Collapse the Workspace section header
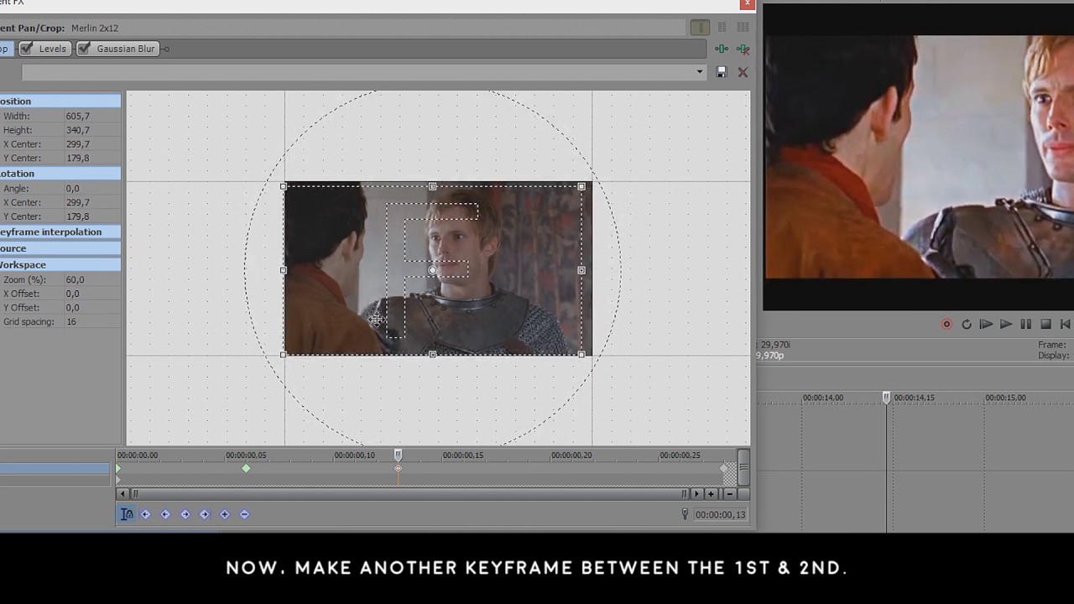The height and width of the screenshot is (604, 1074). tap(60, 265)
